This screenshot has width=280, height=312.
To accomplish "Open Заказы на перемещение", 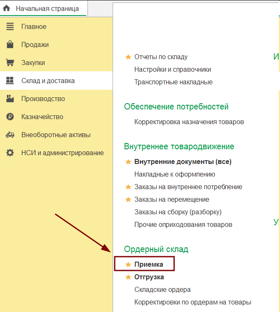I will [172, 199].
